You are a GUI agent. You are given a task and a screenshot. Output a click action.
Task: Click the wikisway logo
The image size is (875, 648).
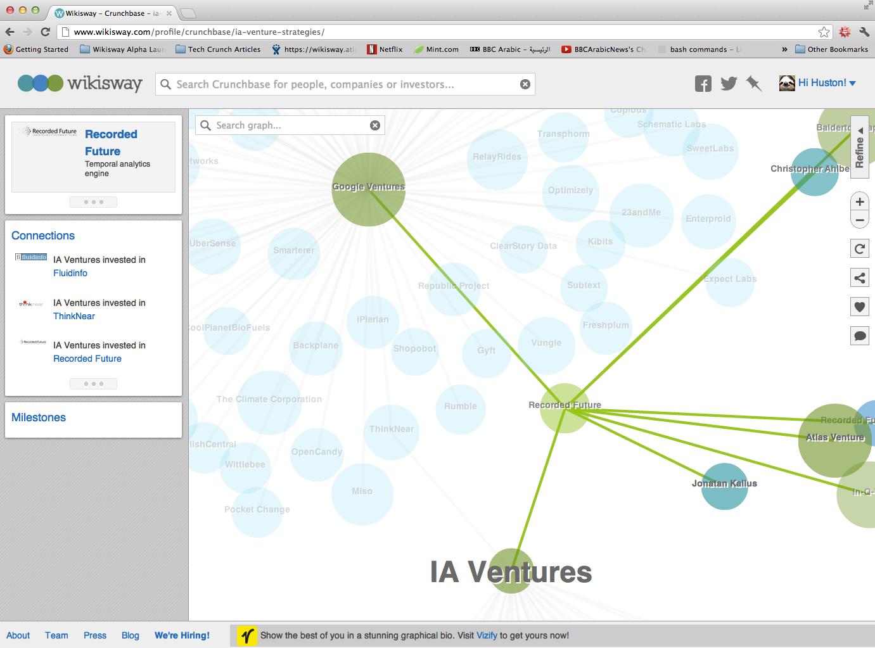click(x=80, y=83)
